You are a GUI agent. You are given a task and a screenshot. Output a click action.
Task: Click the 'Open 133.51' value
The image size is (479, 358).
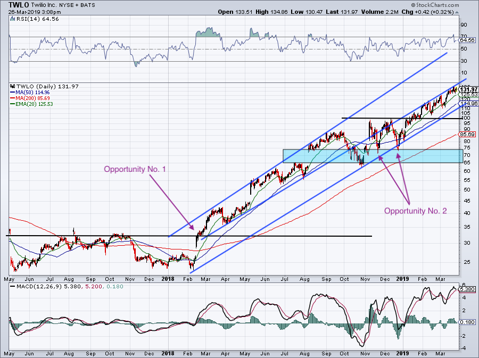click(235, 12)
